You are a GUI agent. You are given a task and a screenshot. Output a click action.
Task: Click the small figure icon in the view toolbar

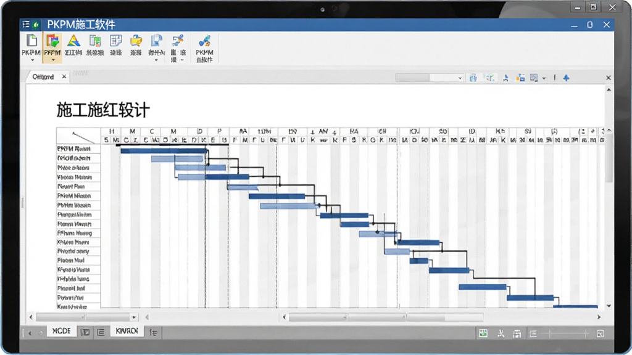[505, 78]
